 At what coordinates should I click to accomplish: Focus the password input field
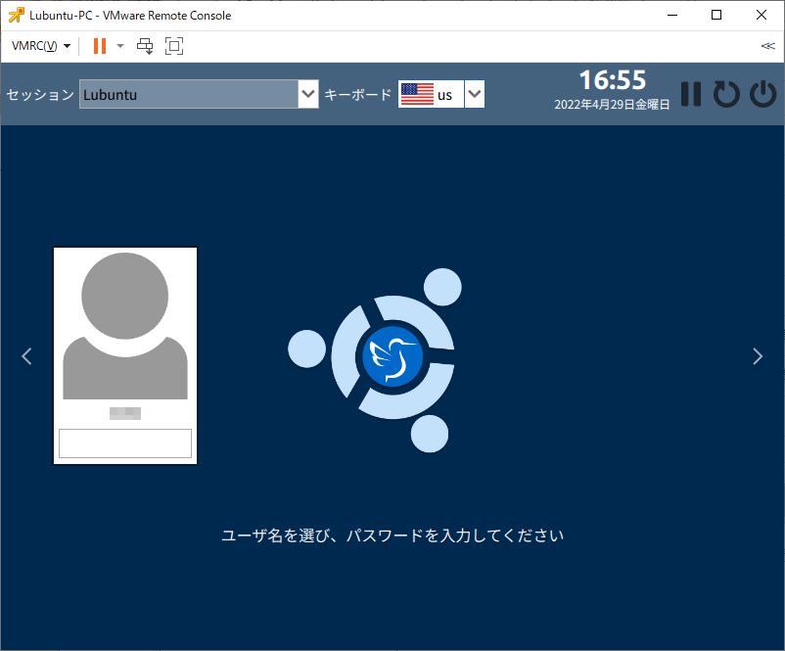pos(125,443)
